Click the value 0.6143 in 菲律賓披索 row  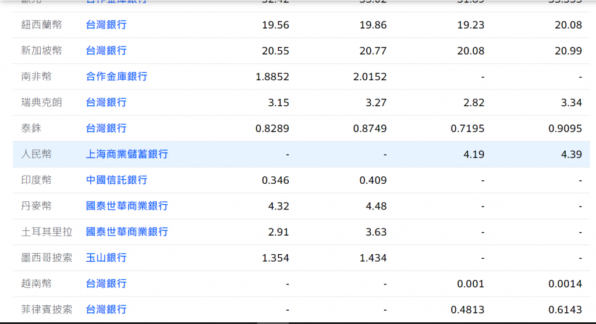(x=565, y=309)
